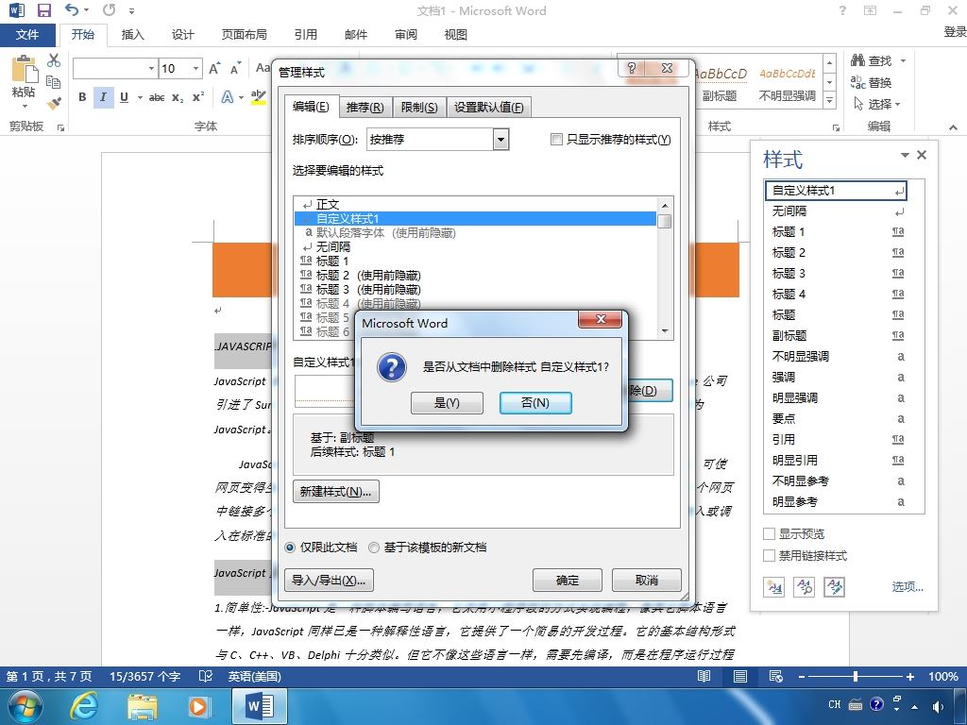Click the Replace icon in editing group
Viewport: 967px width, 725px height.
(857, 82)
